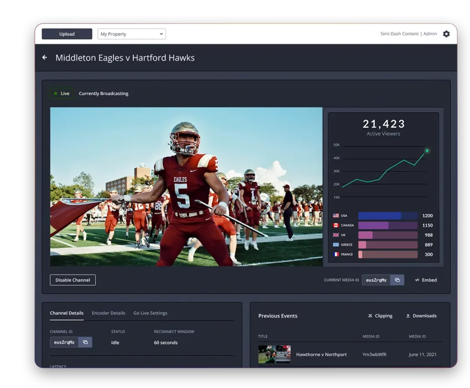This screenshot has width=470, height=388.
Task: Click the Canada viewer count 1150
Action: 427,225
